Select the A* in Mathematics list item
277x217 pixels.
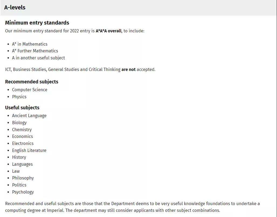[x=30, y=44]
